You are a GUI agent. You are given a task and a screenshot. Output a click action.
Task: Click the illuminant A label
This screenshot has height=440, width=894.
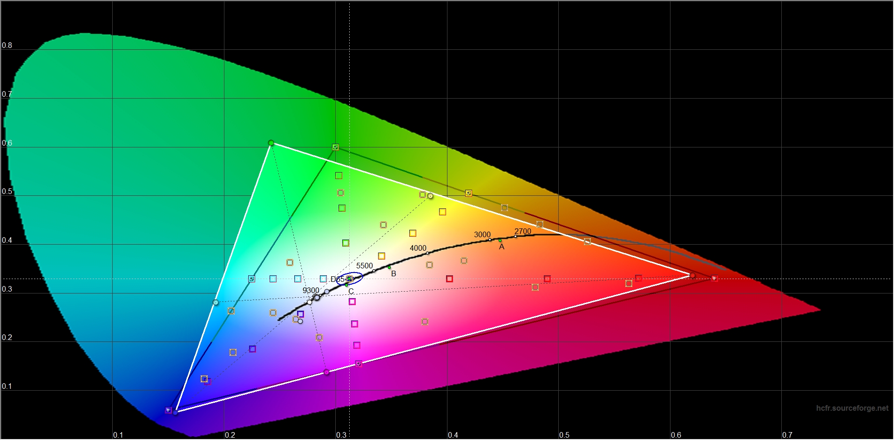coord(501,247)
